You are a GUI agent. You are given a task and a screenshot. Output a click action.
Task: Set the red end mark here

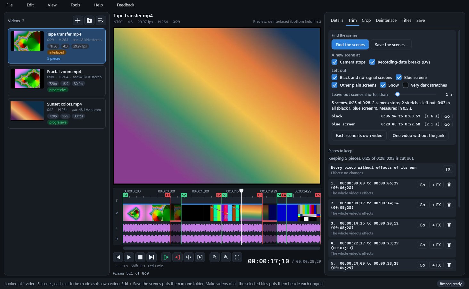[x=177, y=257]
